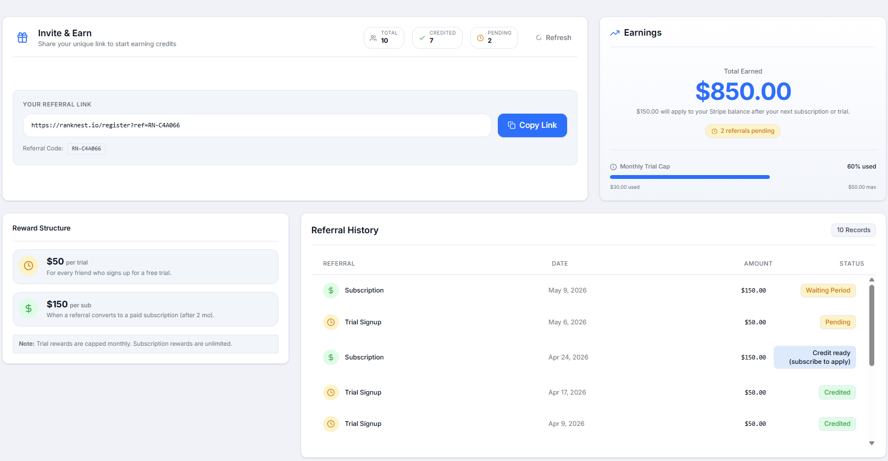Click the trending-up icon beside Earnings

click(x=615, y=33)
